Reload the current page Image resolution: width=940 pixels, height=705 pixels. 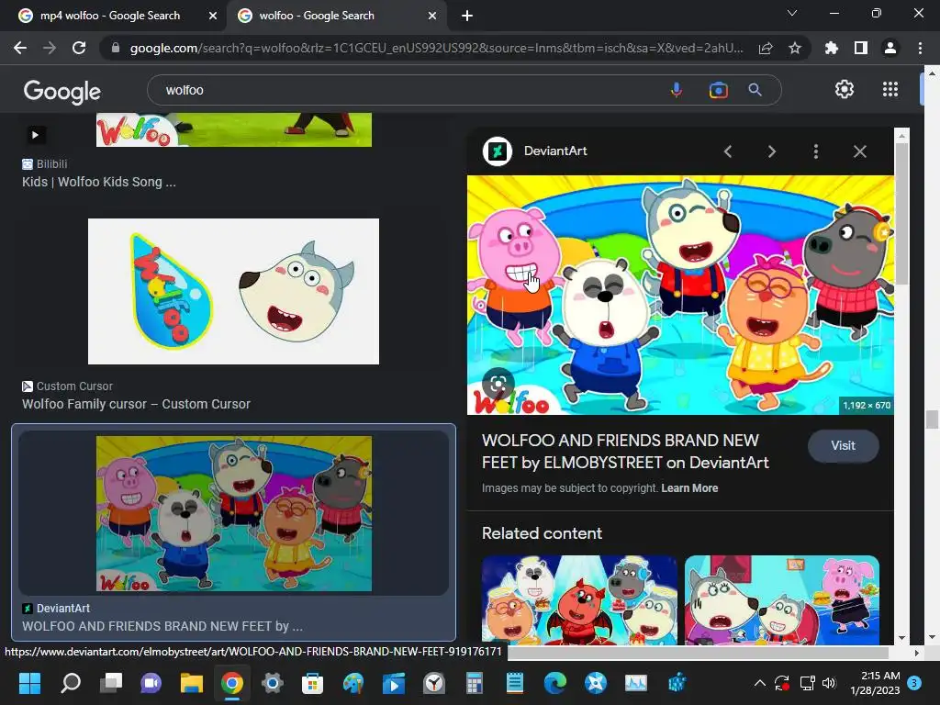click(79, 48)
